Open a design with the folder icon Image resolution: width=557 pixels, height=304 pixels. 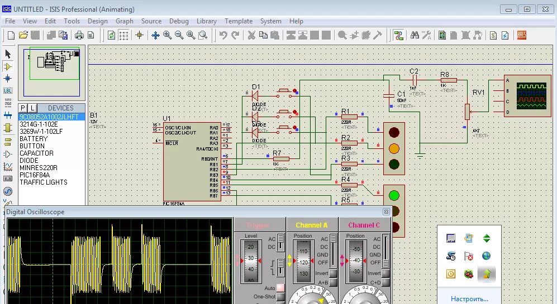pyautogui.click(x=23, y=35)
